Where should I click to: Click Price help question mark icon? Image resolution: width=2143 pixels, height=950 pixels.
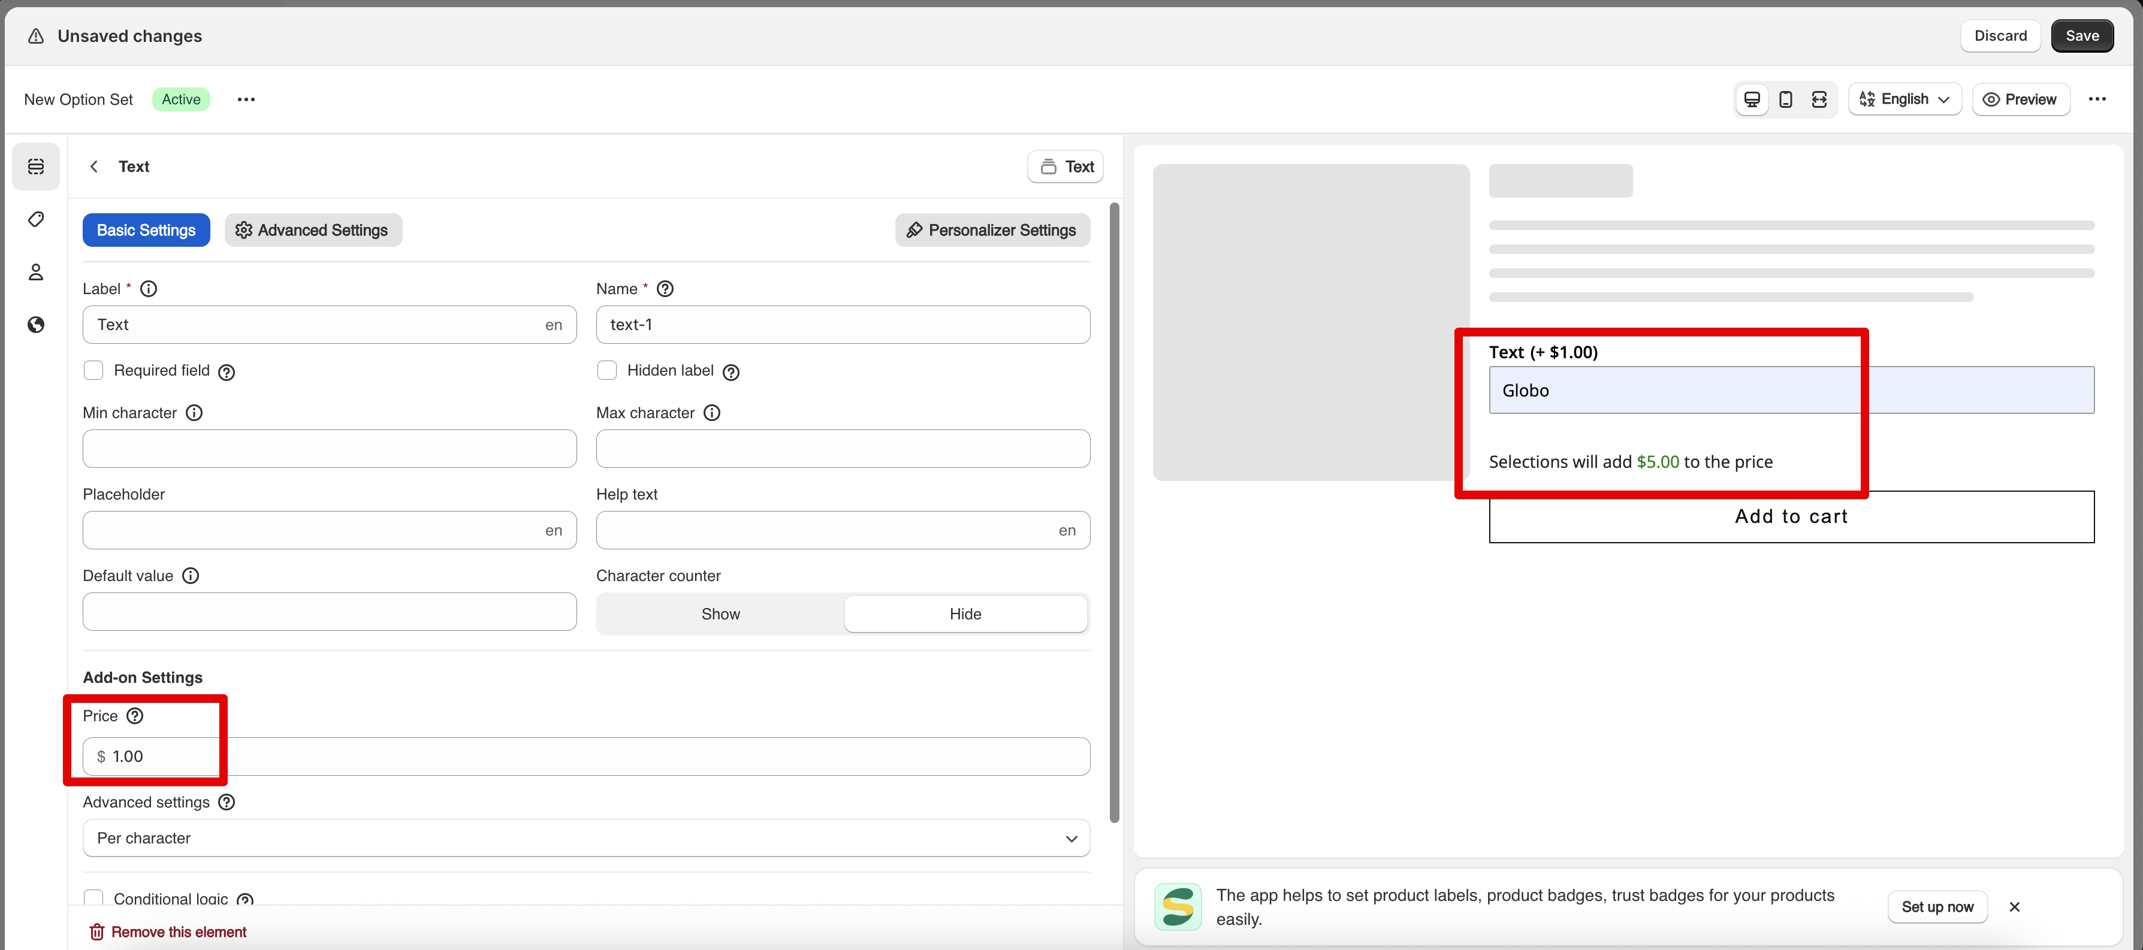click(135, 715)
